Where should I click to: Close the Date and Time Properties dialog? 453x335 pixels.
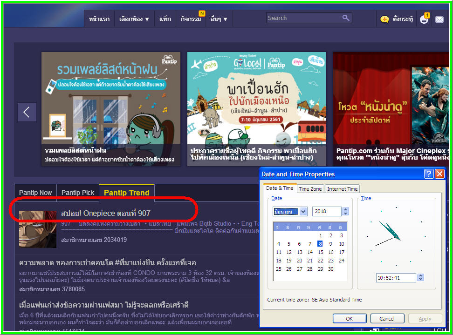439,174
